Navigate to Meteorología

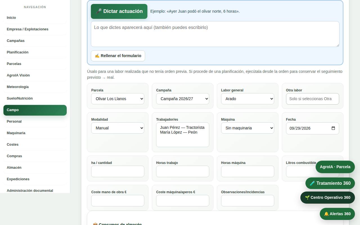click(35, 87)
